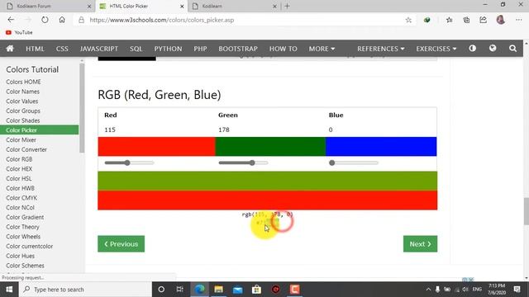529x297 pixels.
Task: Add page to favorites star in address bar
Action: click(408, 20)
